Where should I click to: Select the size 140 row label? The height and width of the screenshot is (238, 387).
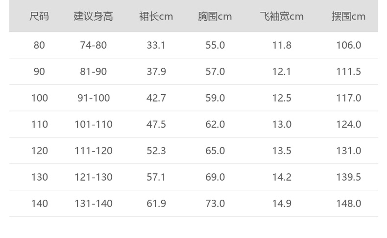pyautogui.click(x=39, y=204)
